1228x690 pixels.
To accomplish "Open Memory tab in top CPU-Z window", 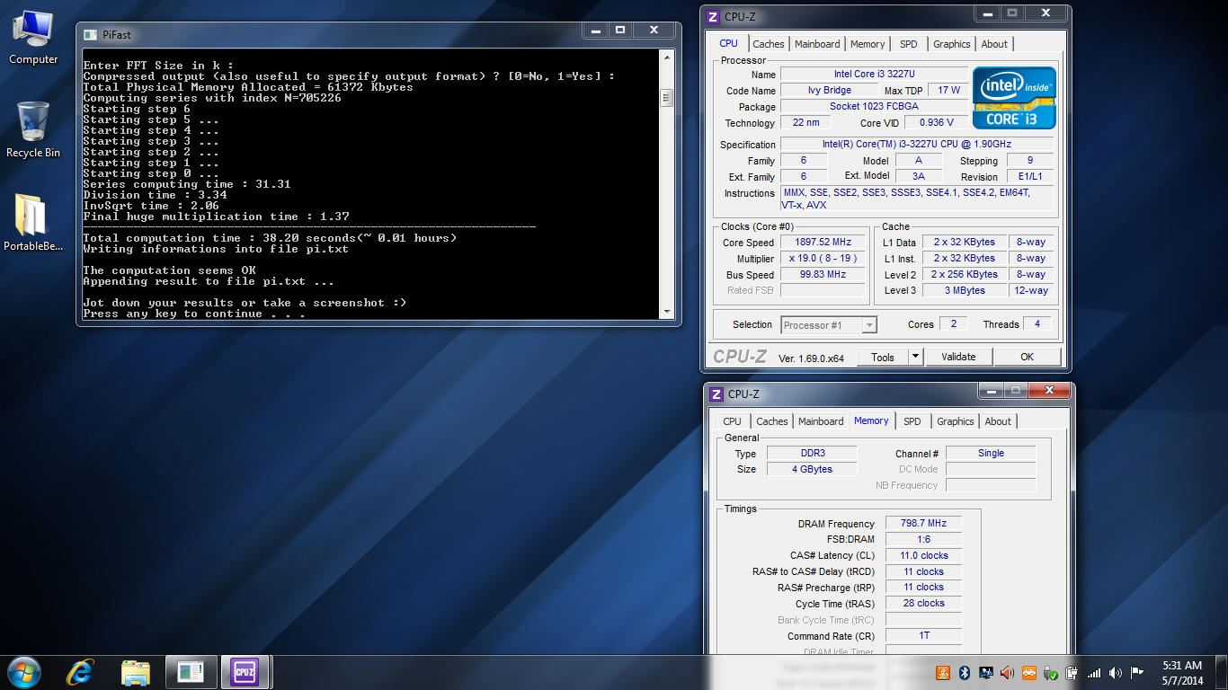I will click(868, 44).
